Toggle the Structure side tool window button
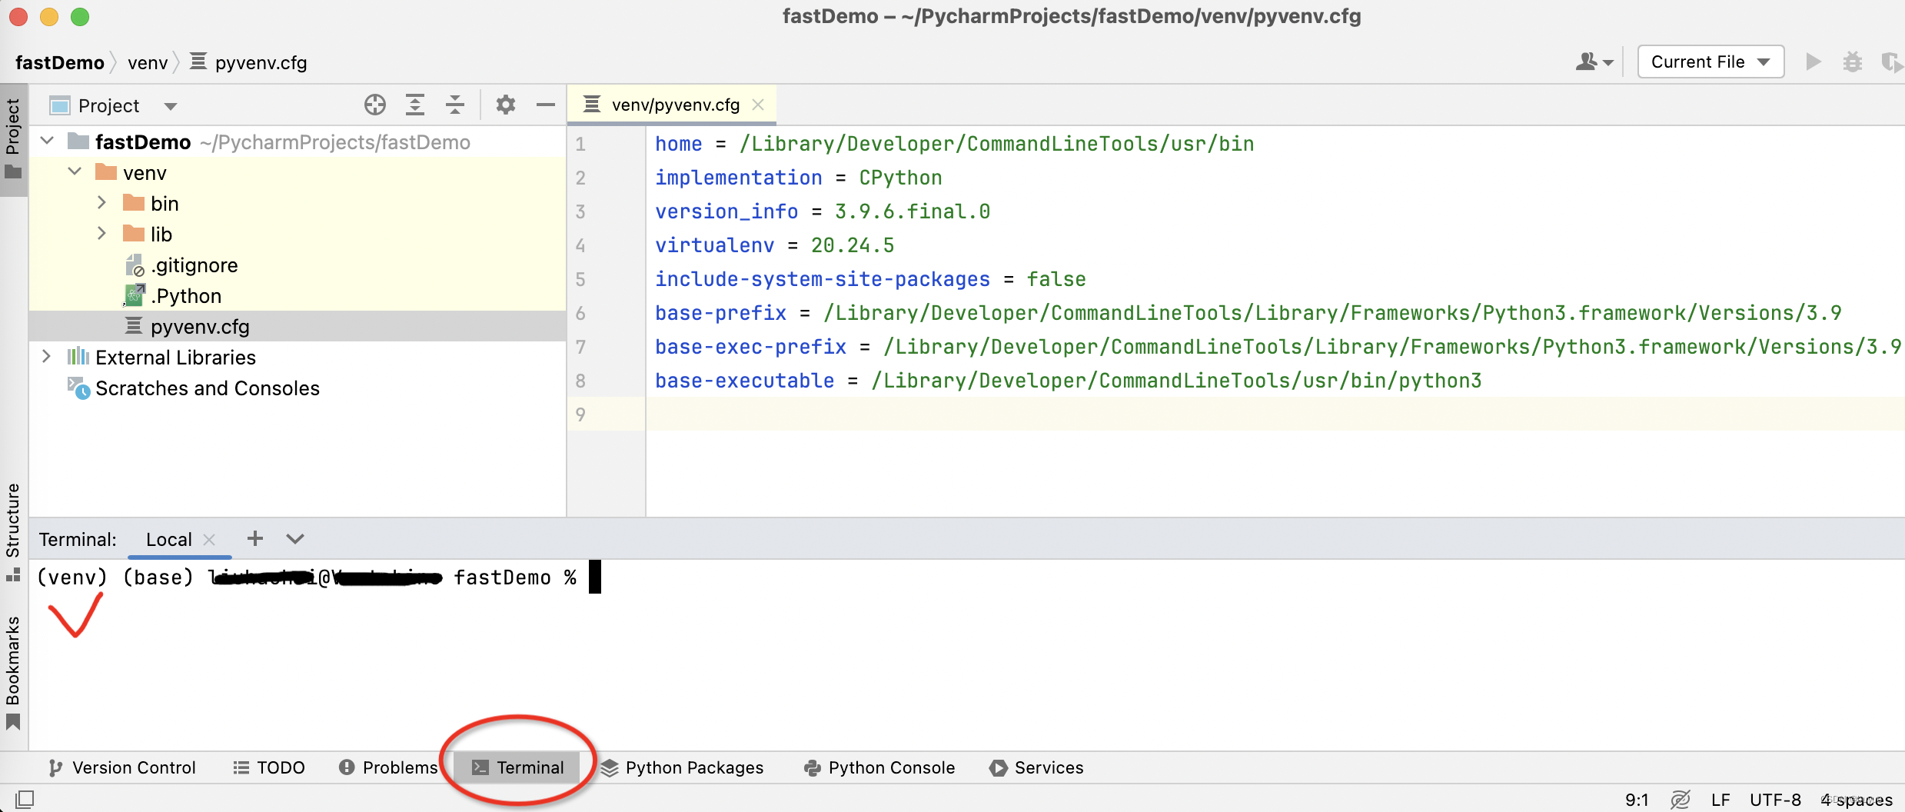1905x812 pixels. click(13, 532)
